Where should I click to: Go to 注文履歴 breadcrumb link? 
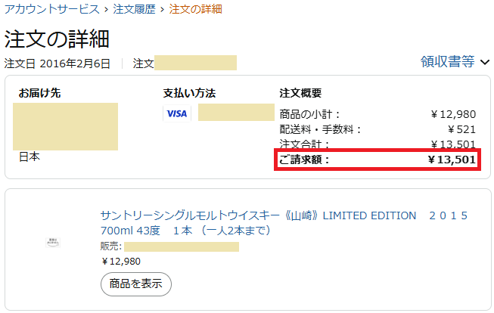coord(135,9)
